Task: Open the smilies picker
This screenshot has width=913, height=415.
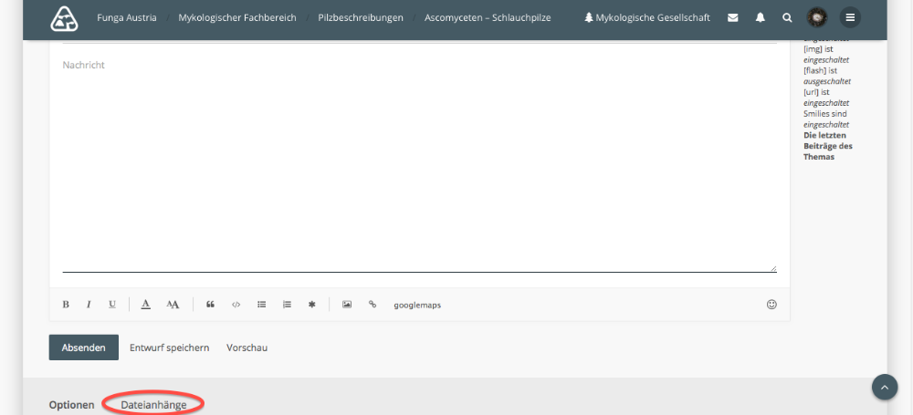Action: tap(771, 305)
